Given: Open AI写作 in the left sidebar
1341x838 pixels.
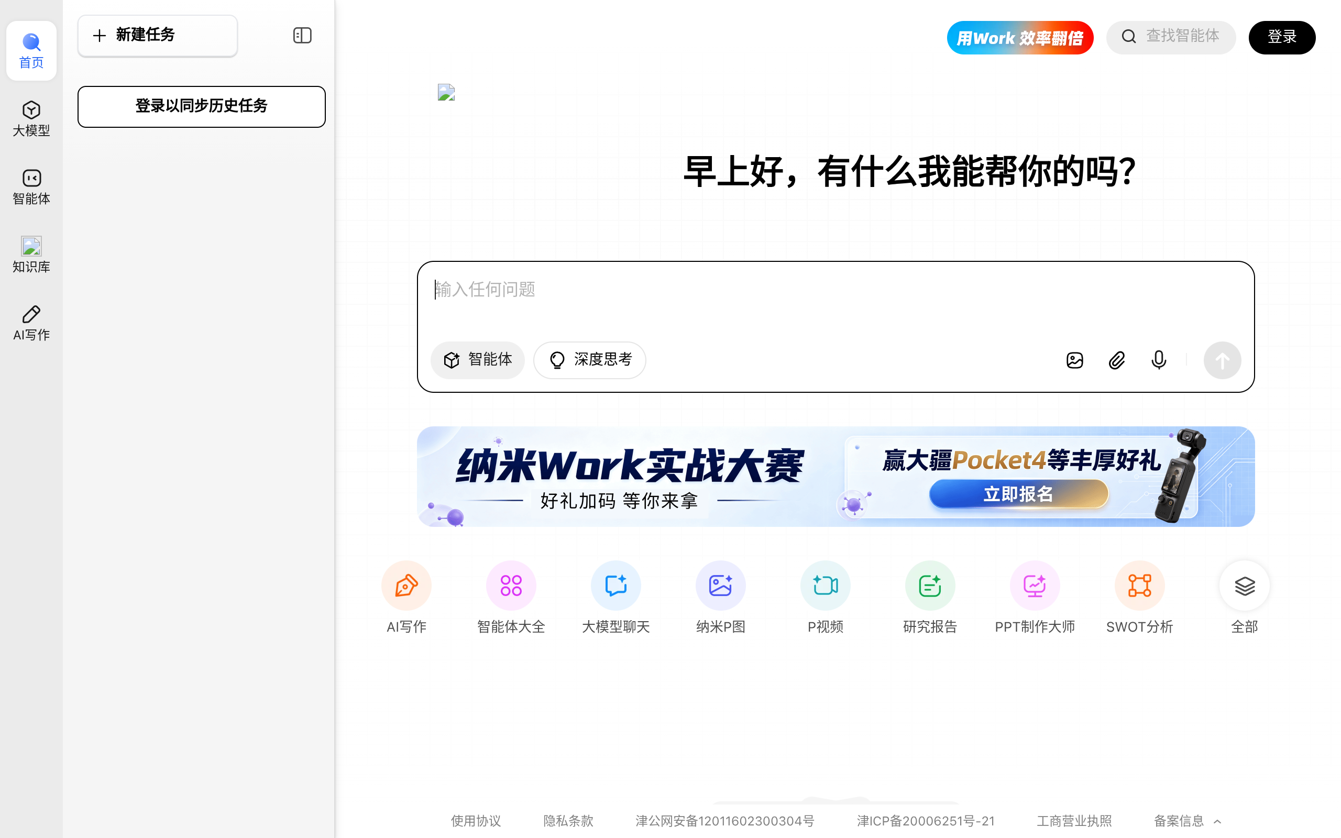Looking at the screenshot, I should 31,323.
